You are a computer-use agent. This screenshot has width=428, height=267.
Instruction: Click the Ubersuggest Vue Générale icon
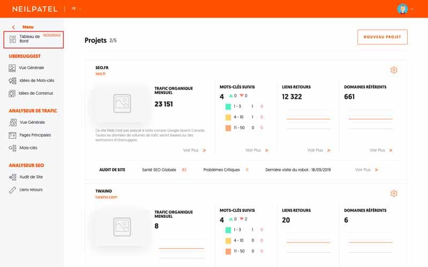(x=12, y=68)
